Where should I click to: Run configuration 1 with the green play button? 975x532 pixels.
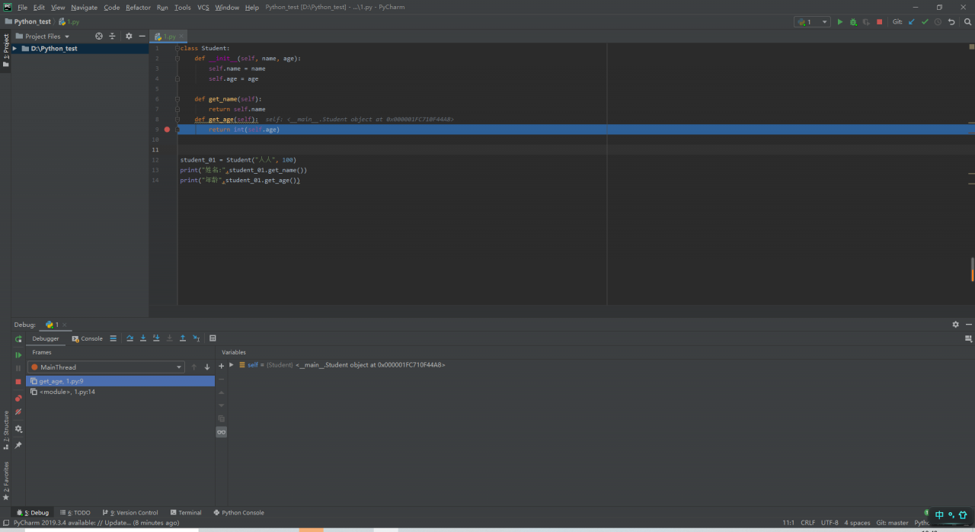click(x=840, y=22)
